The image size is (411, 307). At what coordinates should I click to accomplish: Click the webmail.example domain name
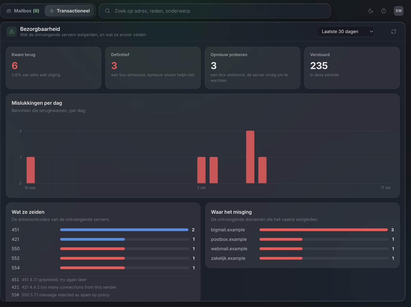229,249
